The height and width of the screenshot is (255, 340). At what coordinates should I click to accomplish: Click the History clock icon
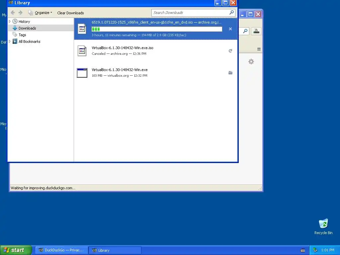15,21
